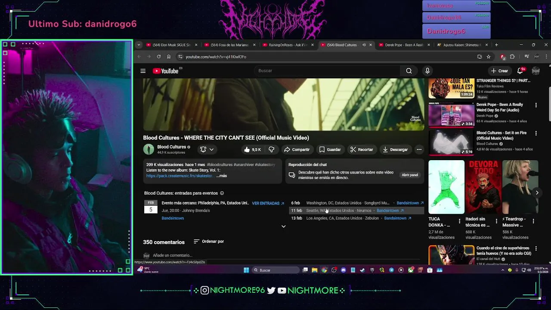This screenshot has width=551, height=310.
Task: Open the Chrome extensions puzzle icon
Action: tap(512, 56)
